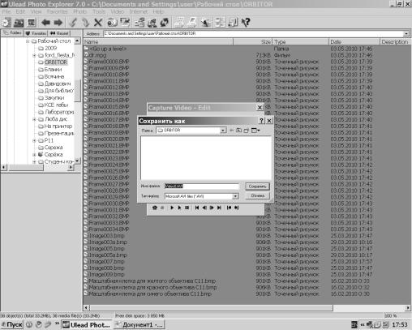The height and width of the screenshot is (330, 412).
Task: Set the mark-in point in Capture Video
Action: [x=229, y=208]
